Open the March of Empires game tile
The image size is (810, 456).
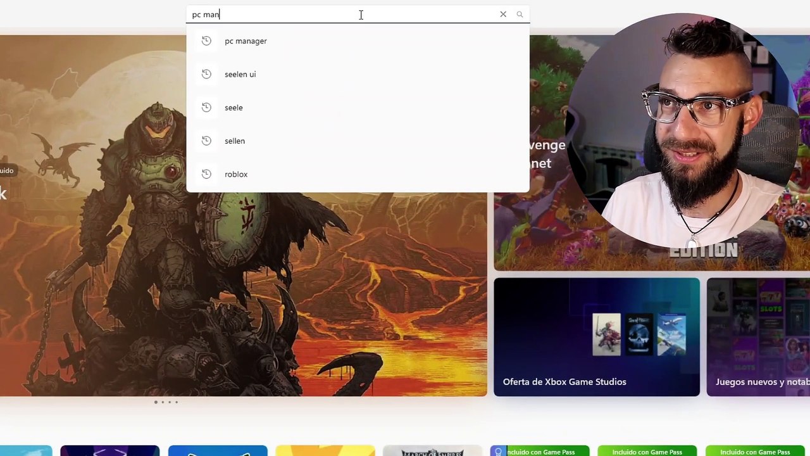(432, 451)
